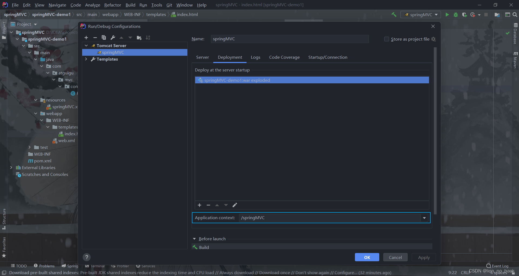This screenshot has height=276, width=519.
Task: Select the springMVC configuration item
Action: pyautogui.click(x=135, y=52)
